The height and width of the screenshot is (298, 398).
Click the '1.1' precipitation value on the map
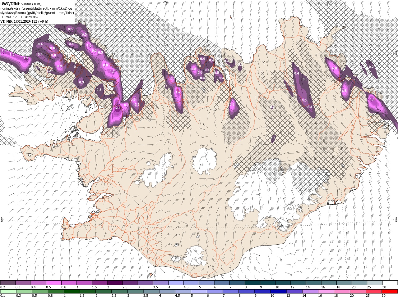pyautogui.click(x=112, y=71)
